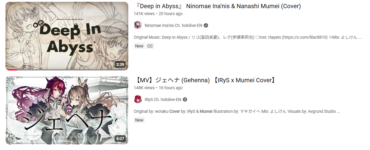Screen dimensions: 370x150
Task: Click red watch progress bar on Deep in Abyss
Action: [x=12, y=70]
